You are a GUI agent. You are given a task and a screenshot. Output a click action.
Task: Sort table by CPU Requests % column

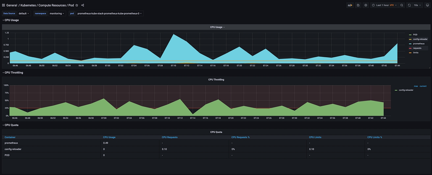240,137
